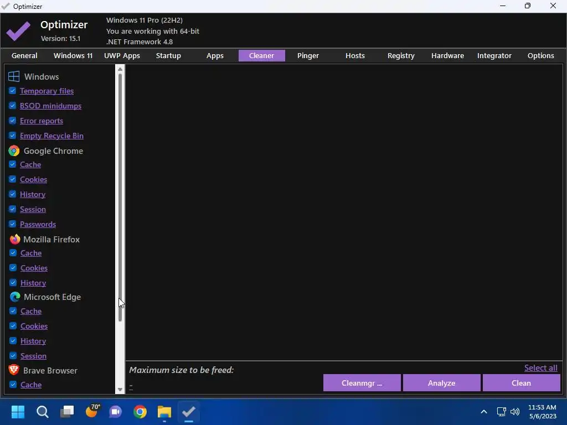Click Mozilla Firefox Cache link
This screenshot has height=425, width=567.
coord(31,253)
